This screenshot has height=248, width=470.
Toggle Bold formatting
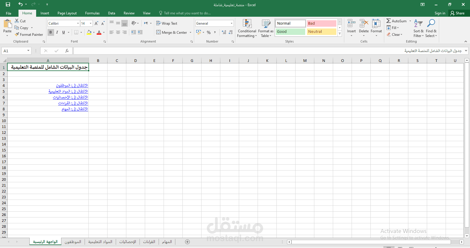[x=51, y=32]
